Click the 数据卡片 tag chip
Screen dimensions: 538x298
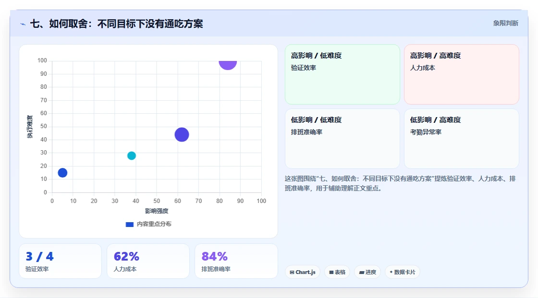(402, 272)
